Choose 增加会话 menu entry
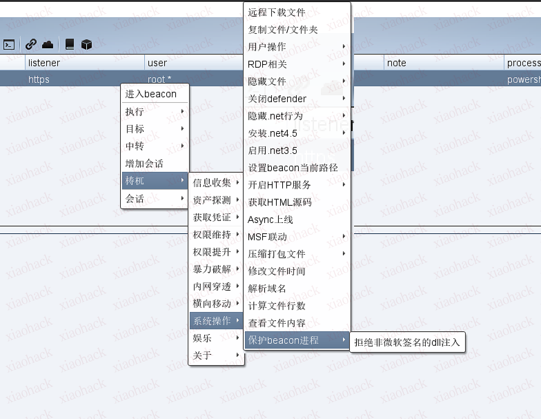 pos(145,164)
